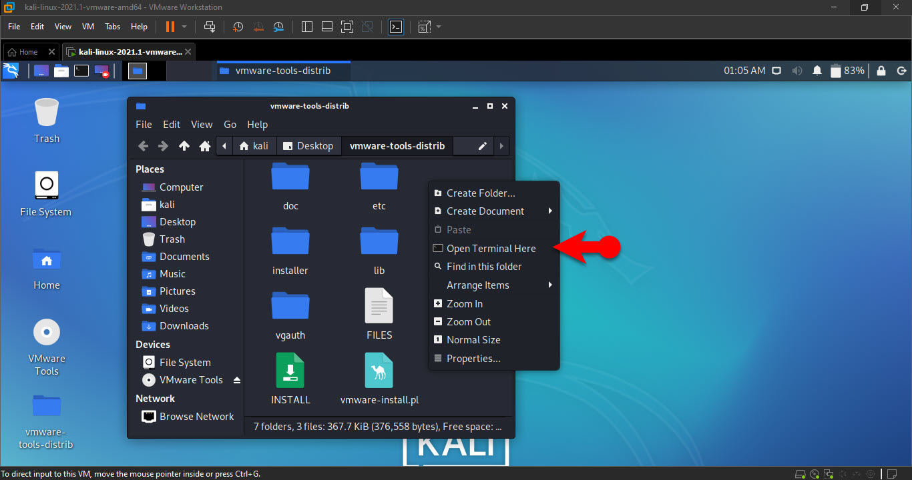The image size is (912, 480).
Task: Select the green INSTALL file
Action: (x=290, y=379)
